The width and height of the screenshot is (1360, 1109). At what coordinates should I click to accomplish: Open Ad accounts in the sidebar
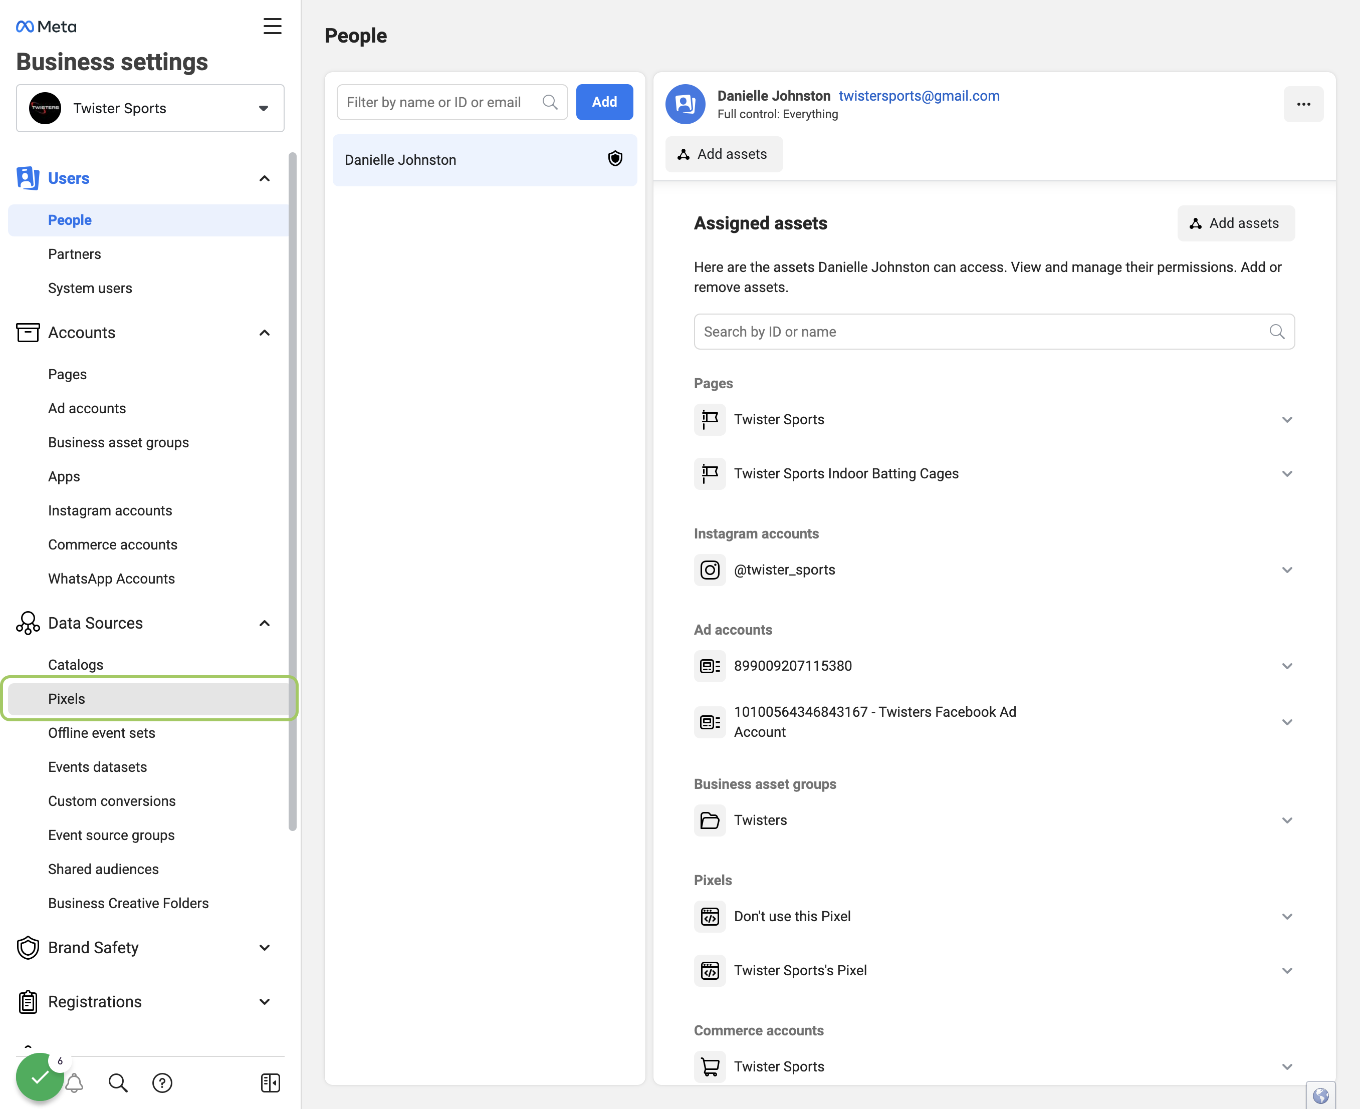(87, 408)
